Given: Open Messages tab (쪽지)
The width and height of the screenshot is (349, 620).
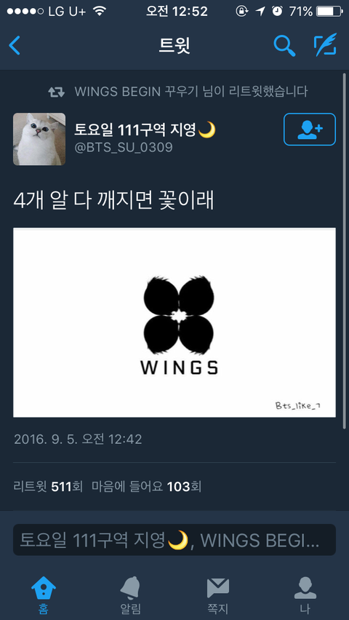Looking at the screenshot, I should tap(218, 595).
